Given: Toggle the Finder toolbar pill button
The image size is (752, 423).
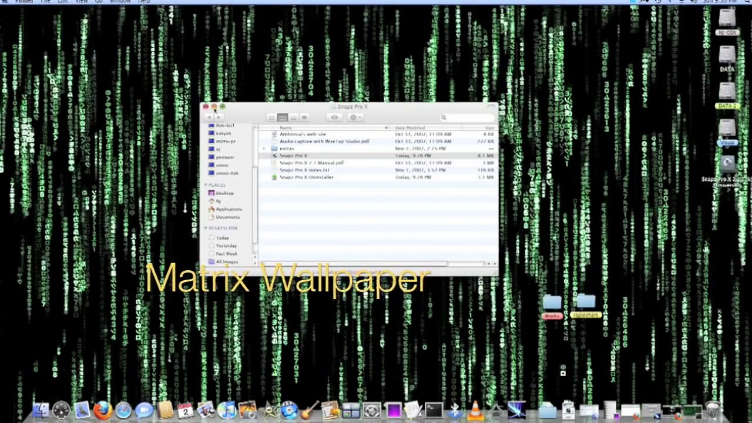Looking at the screenshot, I should click(491, 107).
